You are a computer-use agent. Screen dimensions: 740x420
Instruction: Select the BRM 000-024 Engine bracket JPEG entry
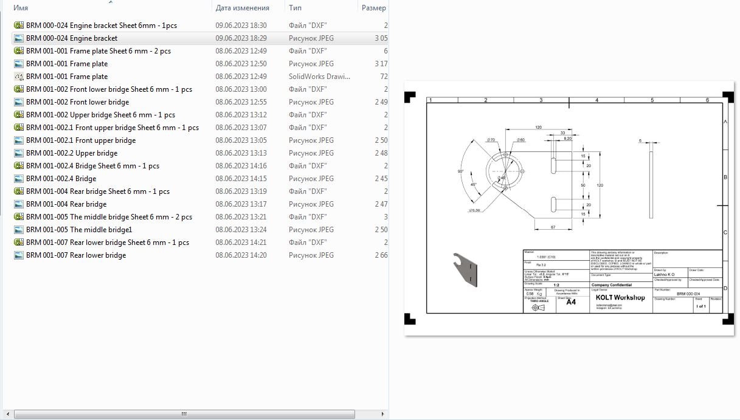[x=70, y=38]
